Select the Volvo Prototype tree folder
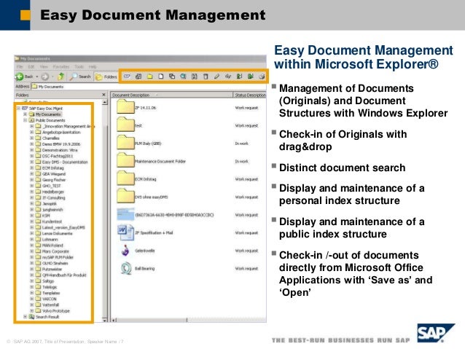The image size is (465, 349). click(x=52, y=311)
